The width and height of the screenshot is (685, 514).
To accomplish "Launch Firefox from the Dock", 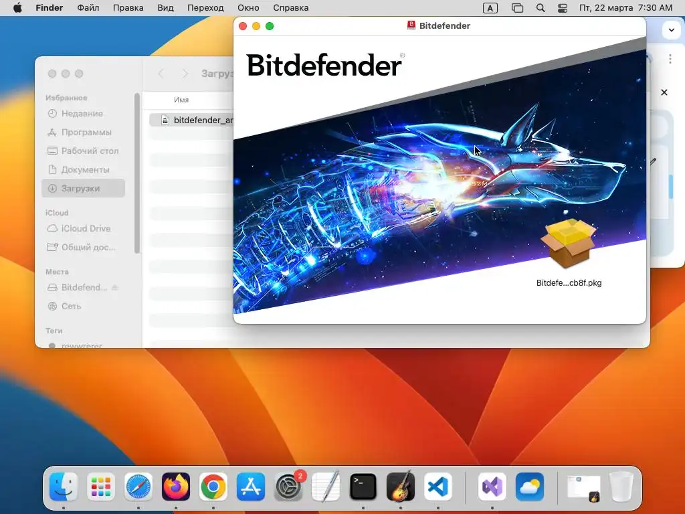I will point(176,487).
